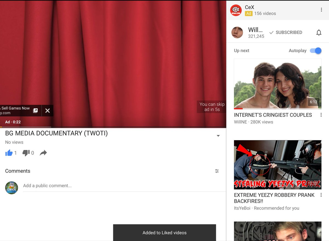Open options for INTERNET'S CRINGIEST COUPLES video
The image size is (329, 241).
(321, 115)
